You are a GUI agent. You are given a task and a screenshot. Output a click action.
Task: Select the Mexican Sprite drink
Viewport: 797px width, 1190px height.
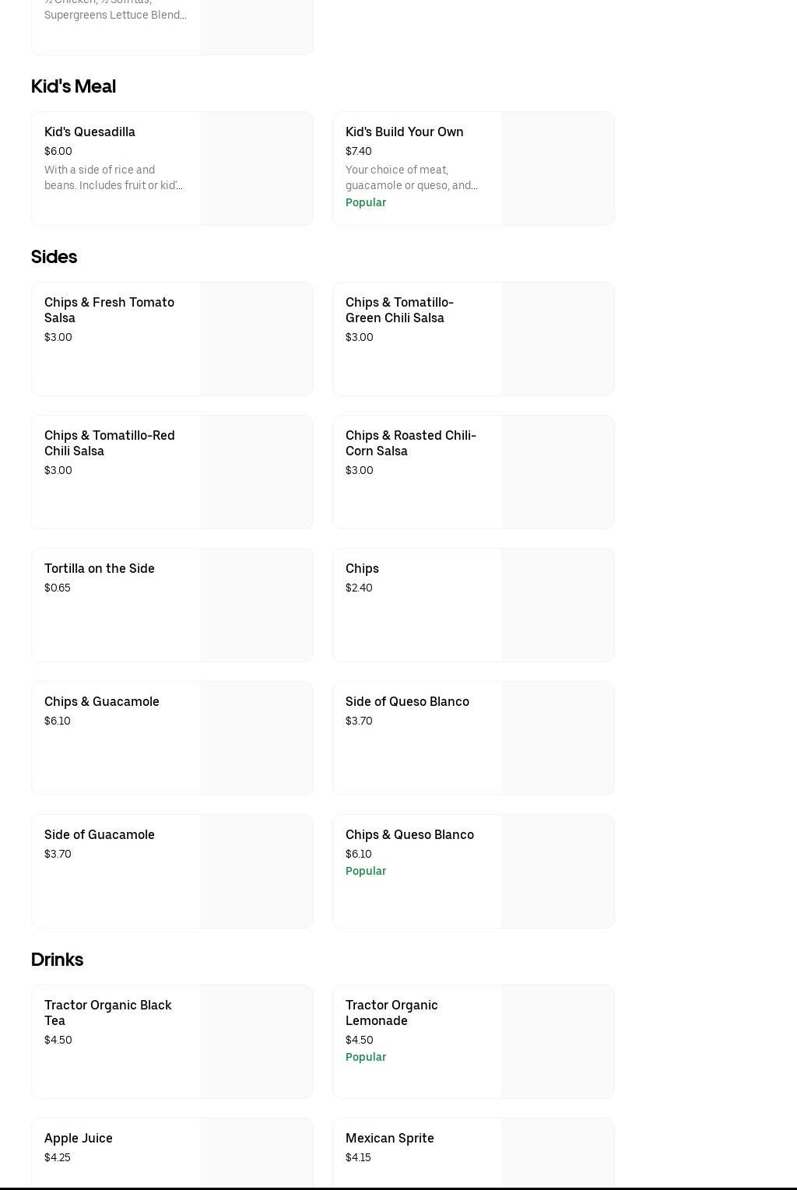(390, 1139)
